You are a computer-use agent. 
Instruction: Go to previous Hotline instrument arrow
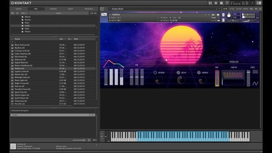206,15
